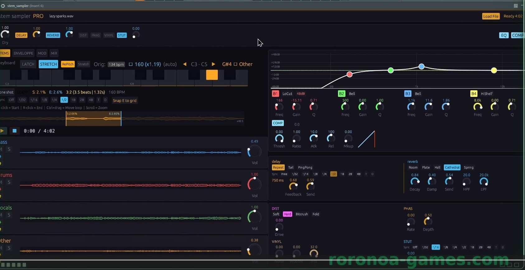Click the play button beside 0:00 / 4:02
525x270 pixels.
2,131
